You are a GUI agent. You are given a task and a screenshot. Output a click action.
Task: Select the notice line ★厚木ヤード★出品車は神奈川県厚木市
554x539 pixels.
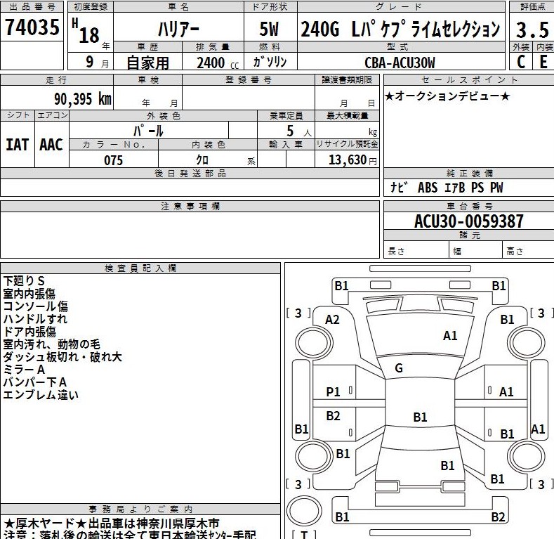pos(112,524)
